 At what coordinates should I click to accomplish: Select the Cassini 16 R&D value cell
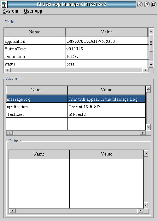pos(107,107)
